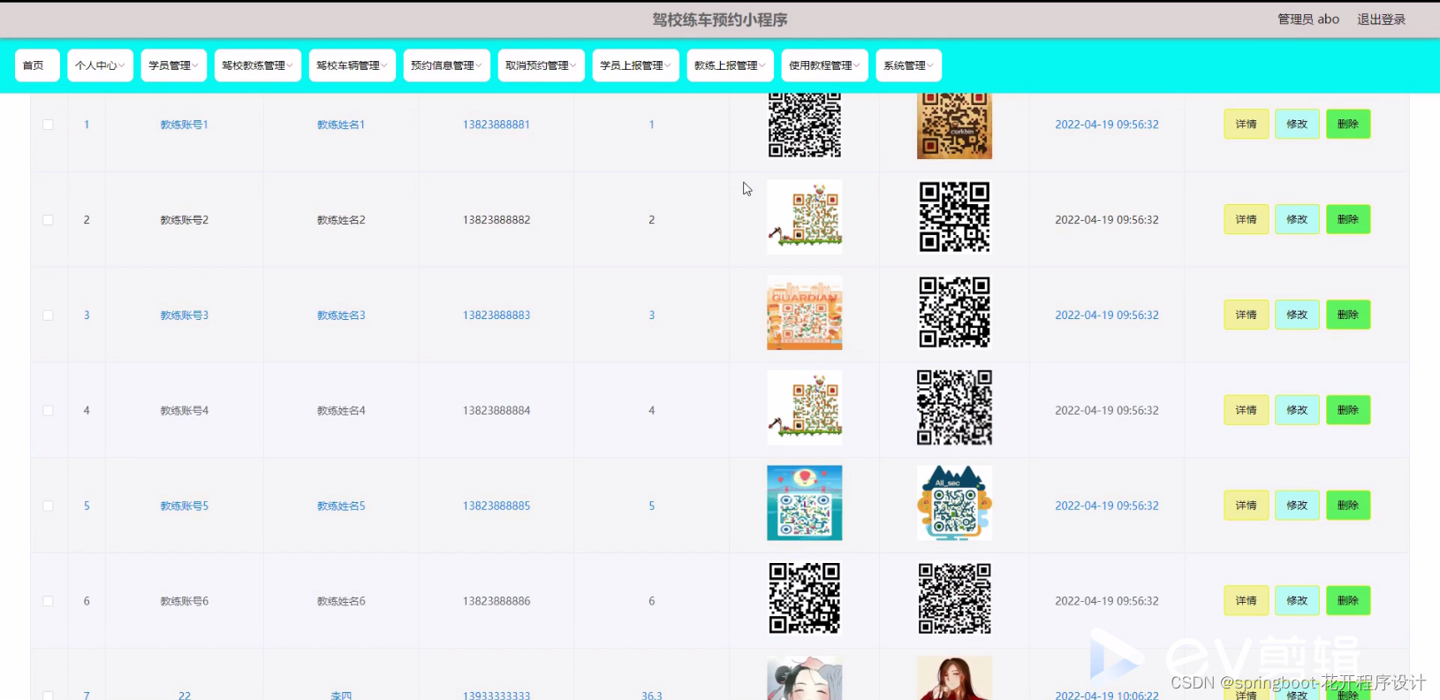
Task: Click 修改 for 教练账号3
Action: coord(1297,315)
